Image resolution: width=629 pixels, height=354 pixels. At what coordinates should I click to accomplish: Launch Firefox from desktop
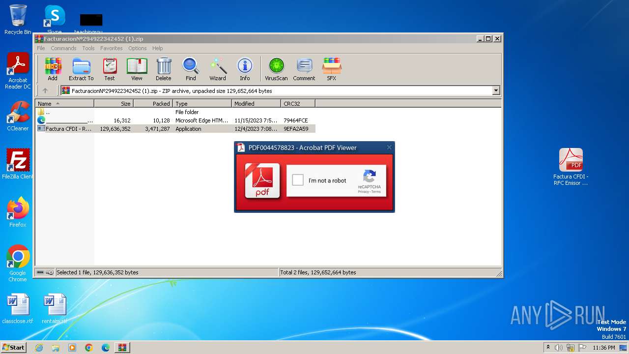point(18,212)
